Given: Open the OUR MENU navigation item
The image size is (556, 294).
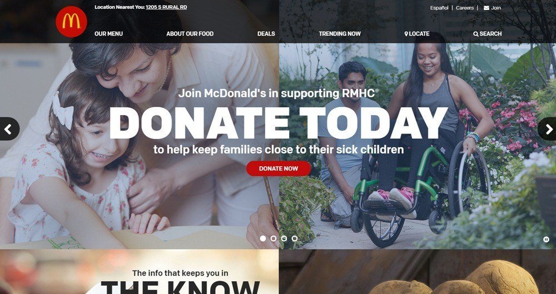Looking at the screenshot, I should point(108,34).
